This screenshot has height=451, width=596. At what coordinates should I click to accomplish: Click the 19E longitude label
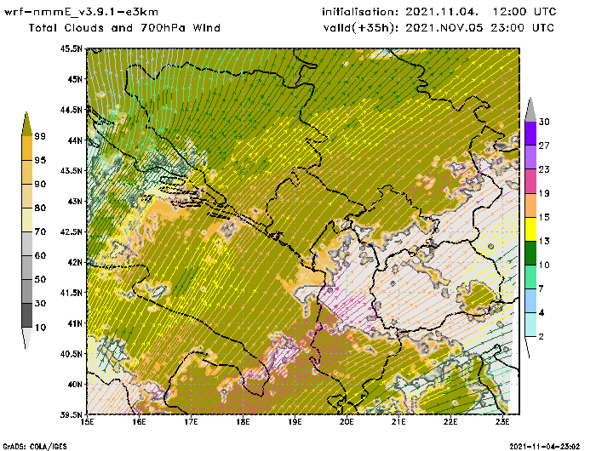coord(295,421)
